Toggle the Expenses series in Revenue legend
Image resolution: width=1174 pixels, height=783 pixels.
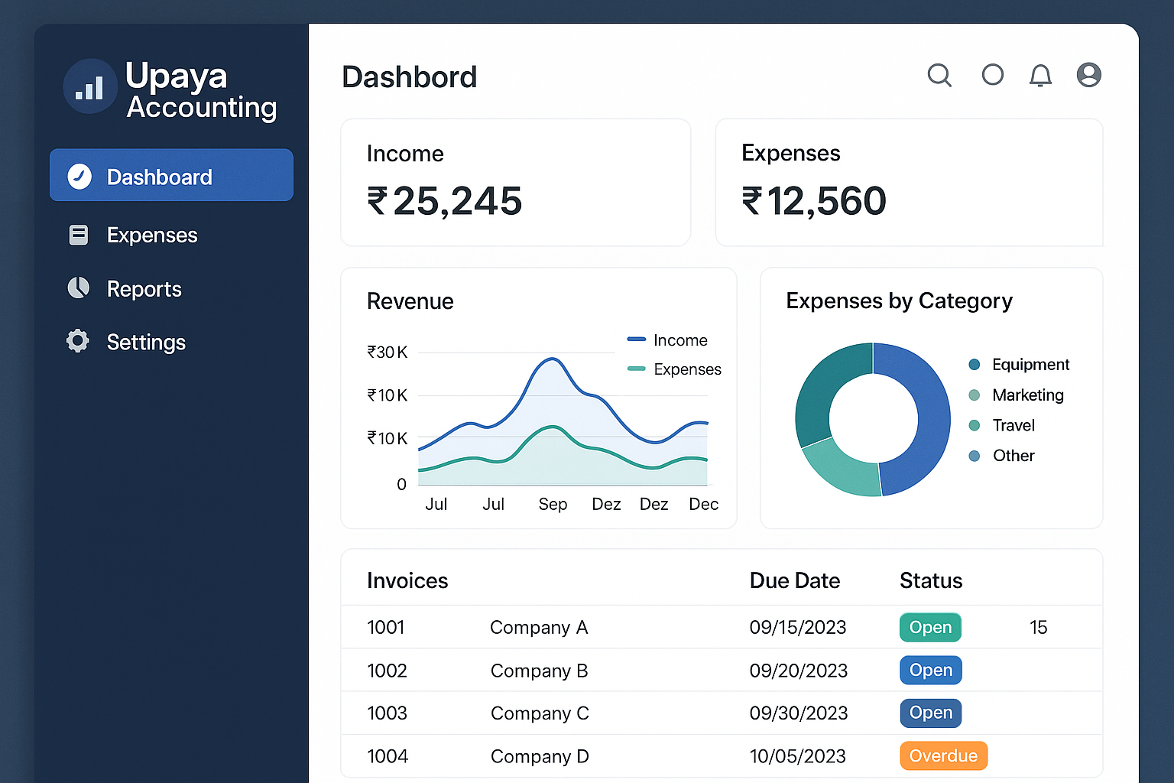point(674,369)
